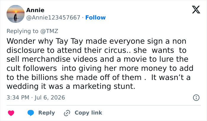Click the Jul 6, 2026 date
The image size is (207, 121).
[50, 98]
